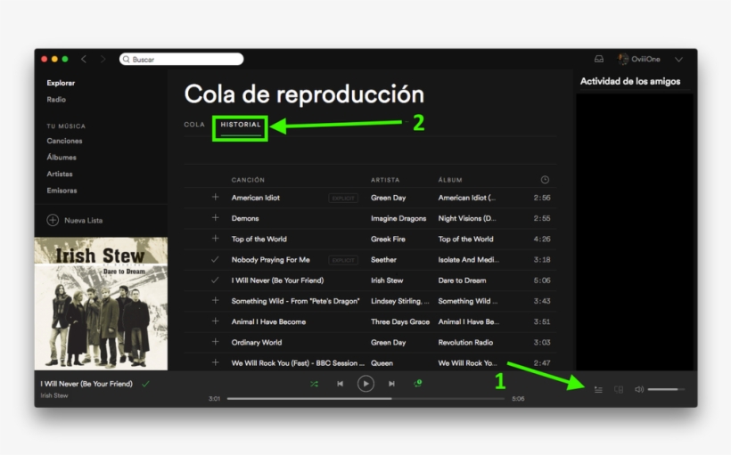Open now playing artist Irish Stew
The width and height of the screenshot is (731, 455).
[54, 395]
